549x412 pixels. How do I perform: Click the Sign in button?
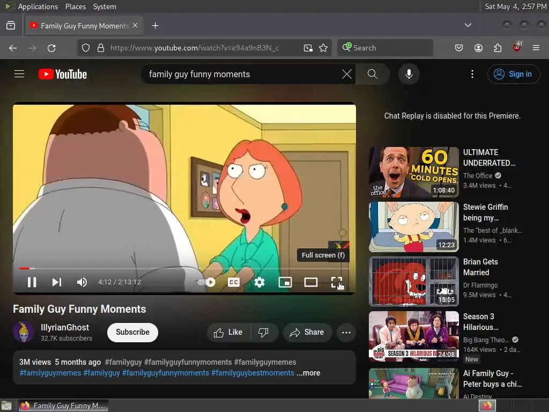(x=513, y=74)
